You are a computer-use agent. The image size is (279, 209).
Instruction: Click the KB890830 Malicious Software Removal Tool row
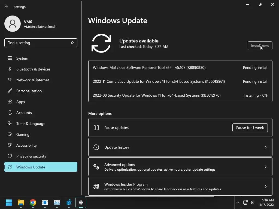pyautogui.click(x=180, y=67)
